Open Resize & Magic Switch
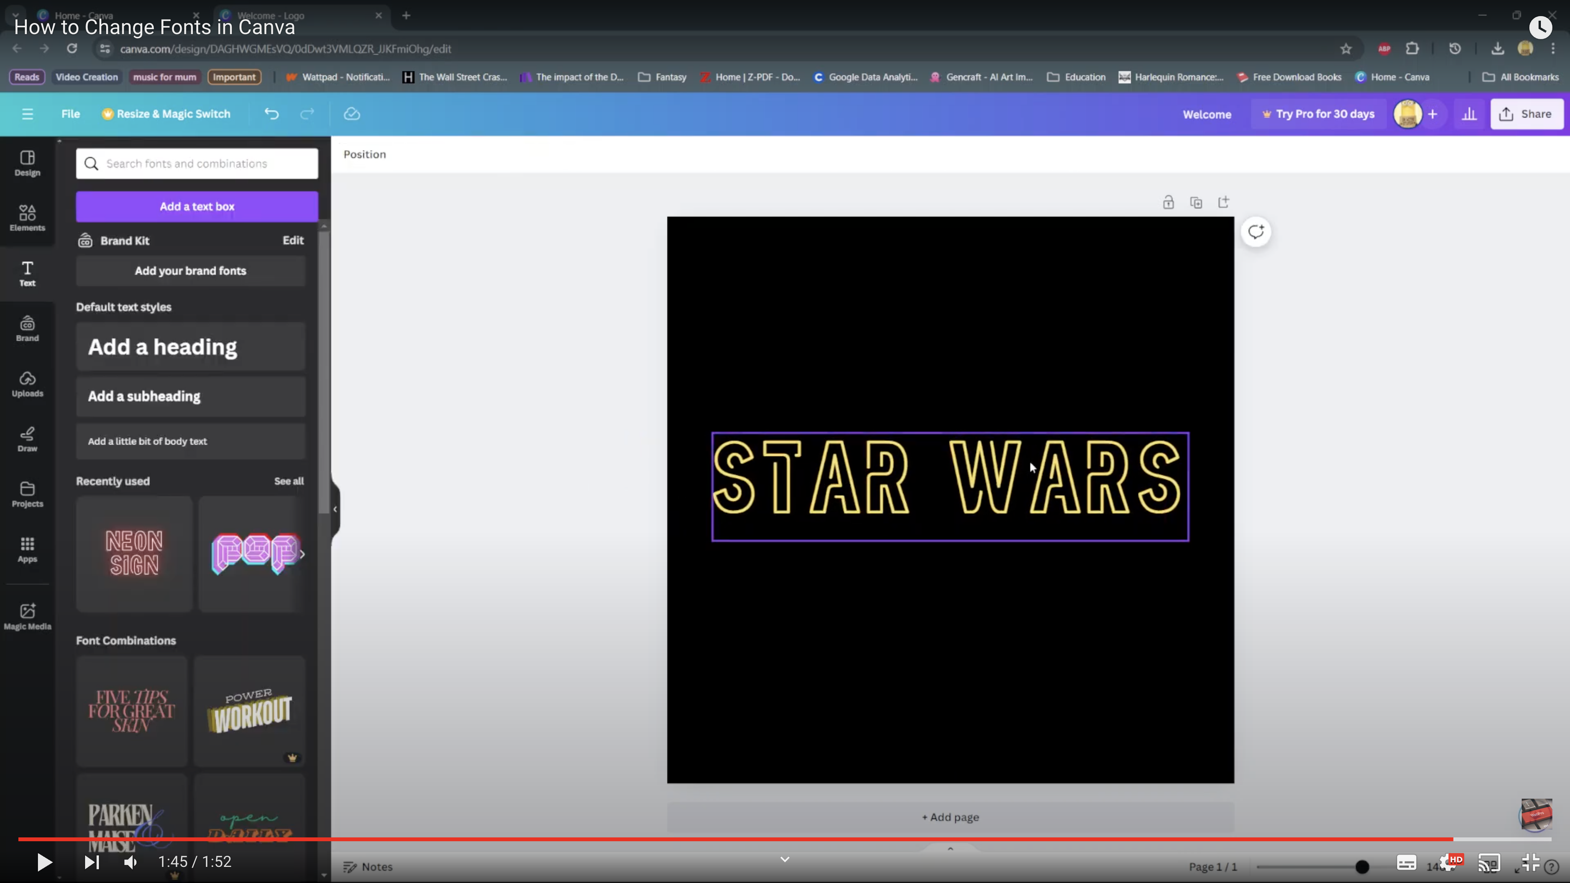Viewport: 1570px width, 883px height. (x=166, y=114)
